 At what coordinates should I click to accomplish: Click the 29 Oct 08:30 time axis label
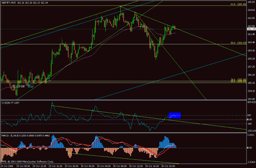click(23, 166)
